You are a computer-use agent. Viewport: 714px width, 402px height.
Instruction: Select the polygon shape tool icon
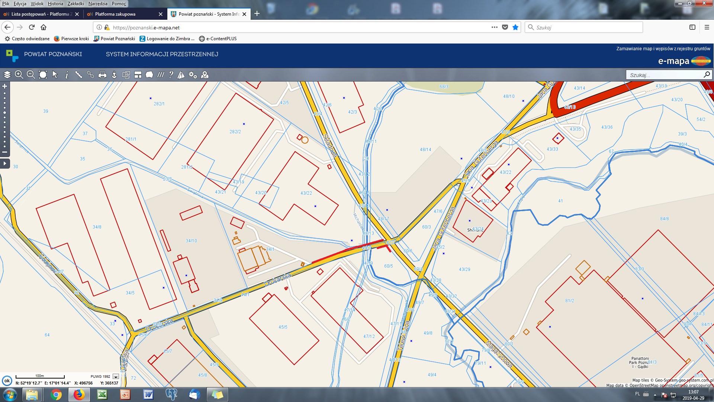point(149,75)
